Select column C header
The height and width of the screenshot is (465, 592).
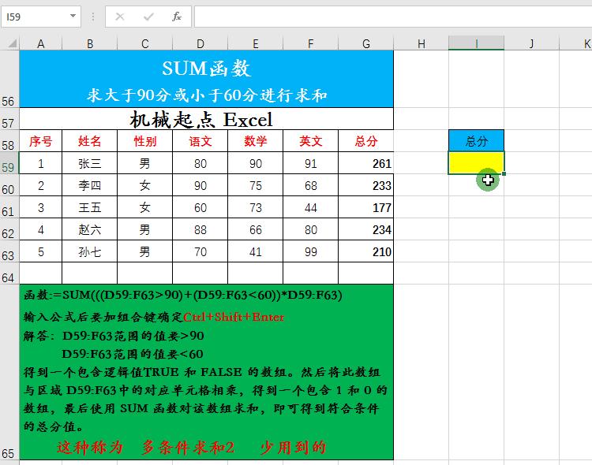click(x=145, y=44)
